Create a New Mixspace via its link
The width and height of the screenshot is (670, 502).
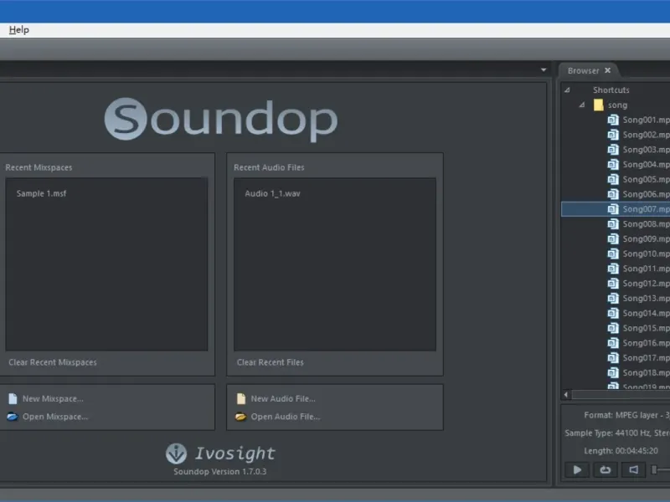pos(53,399)
